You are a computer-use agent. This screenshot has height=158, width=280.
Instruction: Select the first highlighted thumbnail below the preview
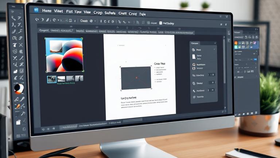coord(52,79)
